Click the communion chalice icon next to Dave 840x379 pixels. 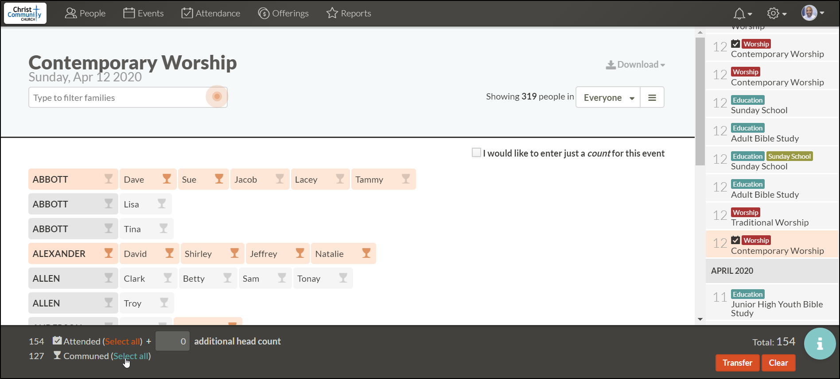click(x=167, y=179)
